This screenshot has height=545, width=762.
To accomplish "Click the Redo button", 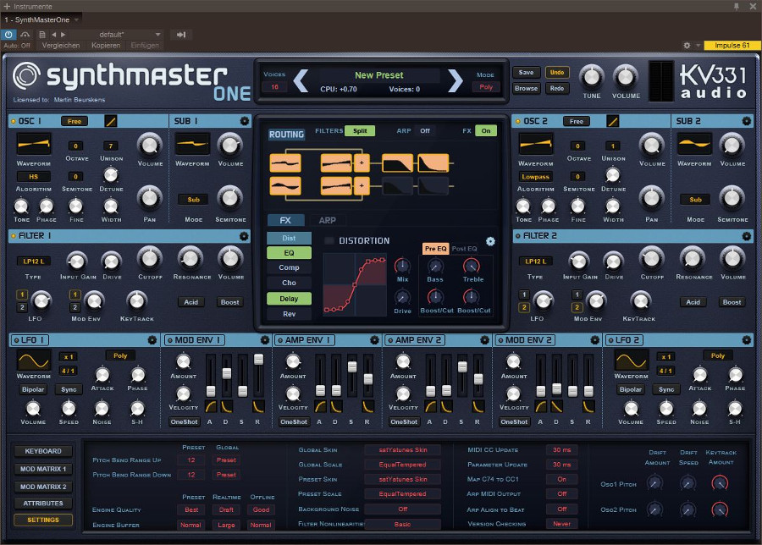I will [x=557, y=88].
